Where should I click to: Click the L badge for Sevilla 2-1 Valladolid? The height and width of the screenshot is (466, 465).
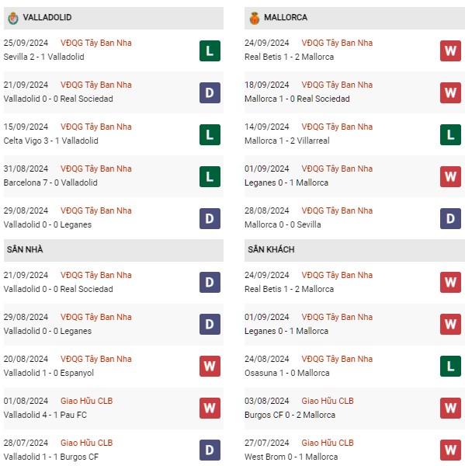(210, 50)
